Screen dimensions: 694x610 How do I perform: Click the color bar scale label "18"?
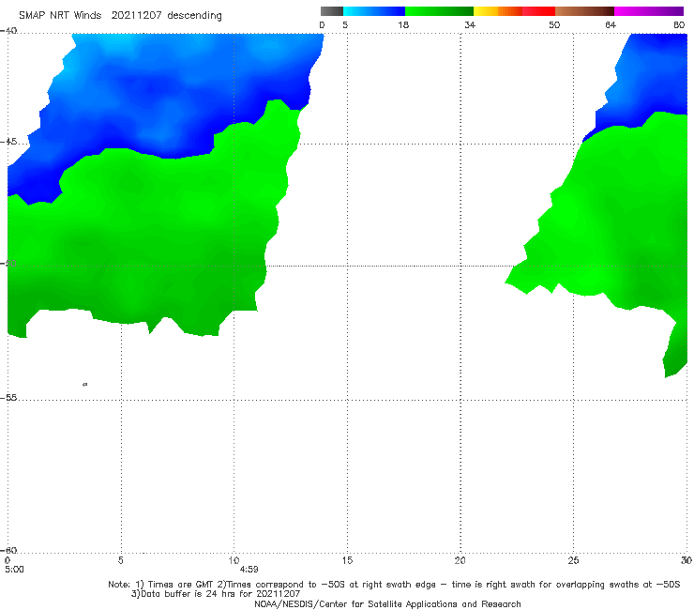point(403,25)
